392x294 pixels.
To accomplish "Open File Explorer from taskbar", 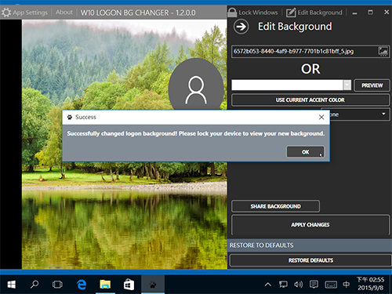I will (x=105, y=285).
